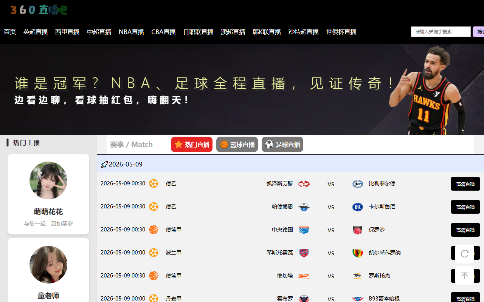484x302 pixels.
Task: Click the 中央德国 team logo
Action: coord(304,230)
